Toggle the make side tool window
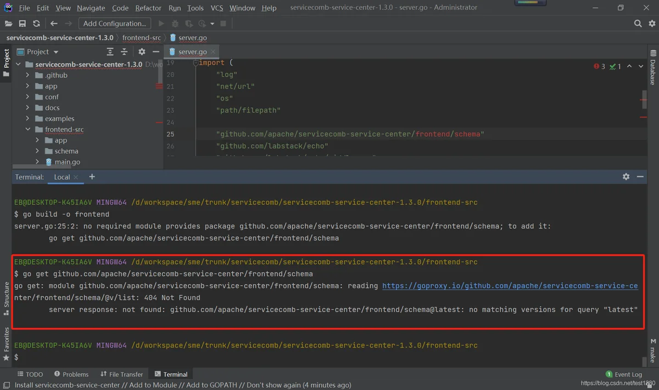The width and height of the screenshot is (659, 390). pos(653,350)
